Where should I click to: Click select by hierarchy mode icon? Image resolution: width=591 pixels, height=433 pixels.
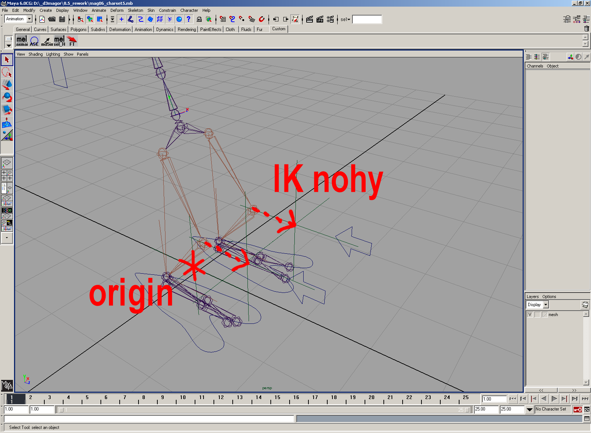click(80, 19)
